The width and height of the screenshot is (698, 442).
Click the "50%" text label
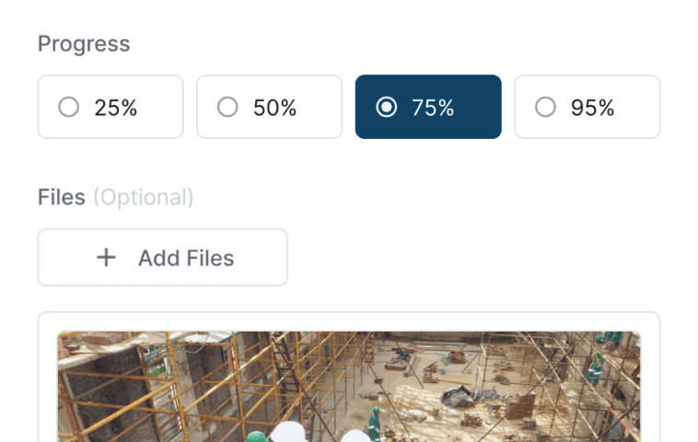pos(274,108)
